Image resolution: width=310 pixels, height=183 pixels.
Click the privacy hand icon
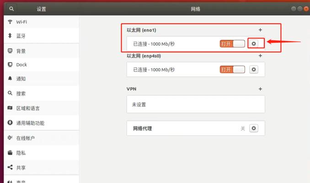(x=10, y=152)
